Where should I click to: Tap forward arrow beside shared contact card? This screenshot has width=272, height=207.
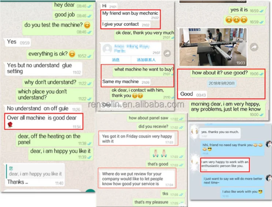(167, 53)
